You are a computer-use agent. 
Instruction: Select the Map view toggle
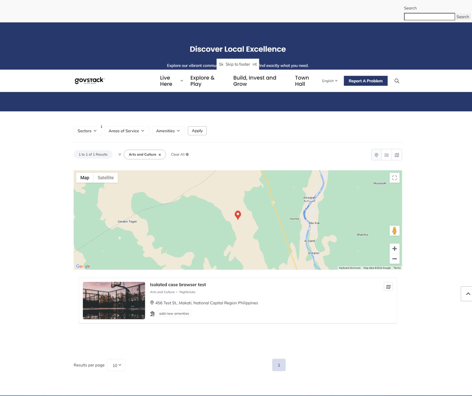[84, 177]
